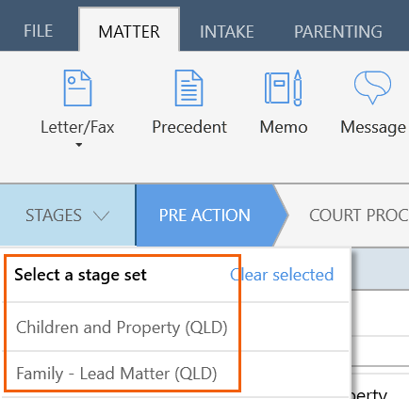This screenshot has height=399, width=409.
Task: Click the Precedent text label
Action: point(189,127)
